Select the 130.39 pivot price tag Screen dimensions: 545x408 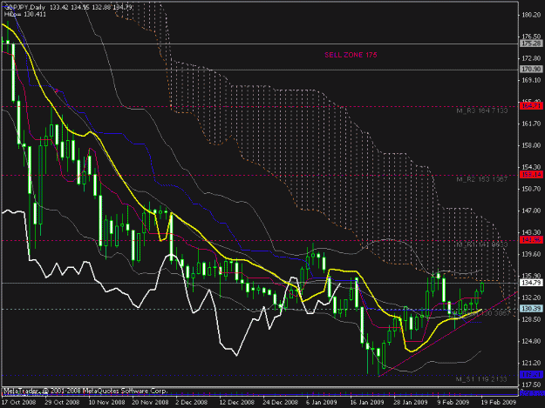point(531,309)
